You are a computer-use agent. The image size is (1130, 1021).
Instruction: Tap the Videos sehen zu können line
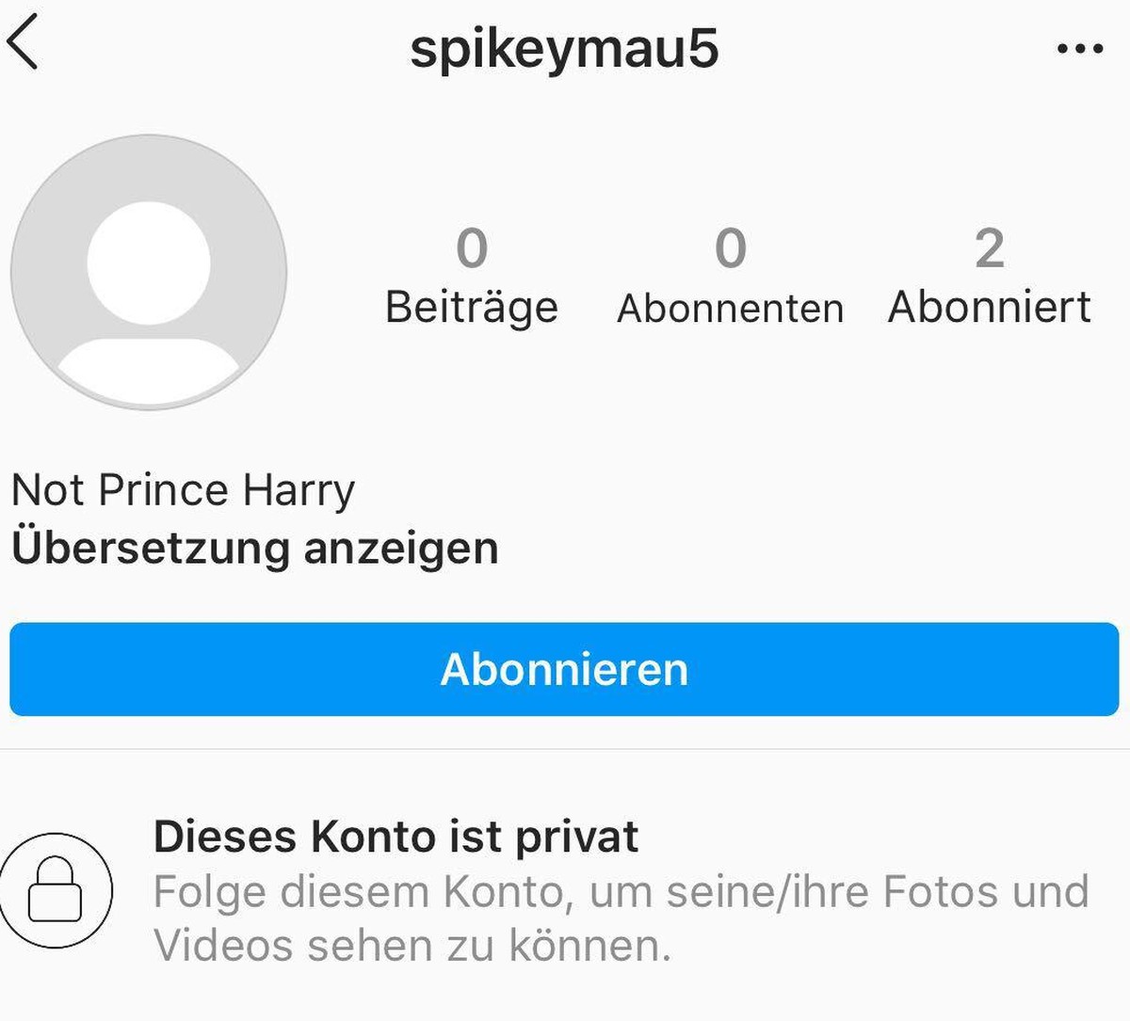tap(412, 945)
